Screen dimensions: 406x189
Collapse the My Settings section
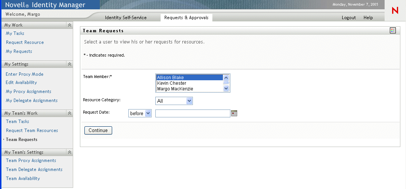(69, 64)
